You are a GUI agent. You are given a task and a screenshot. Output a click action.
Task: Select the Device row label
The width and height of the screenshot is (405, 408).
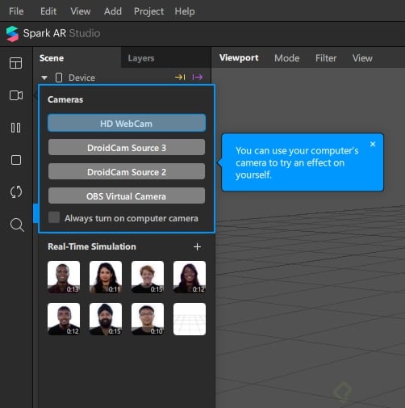(x=81, y=78)
